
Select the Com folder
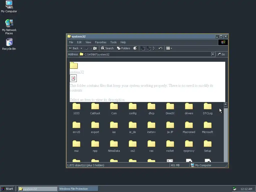tap(114, 109)
